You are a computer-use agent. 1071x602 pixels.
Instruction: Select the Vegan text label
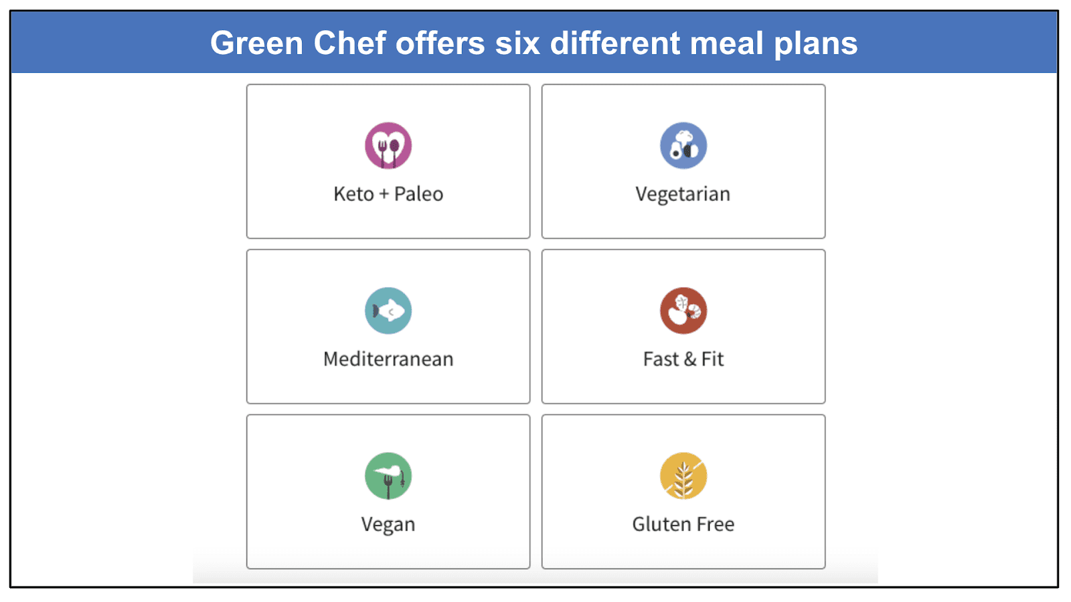click(x=388, y=524)
